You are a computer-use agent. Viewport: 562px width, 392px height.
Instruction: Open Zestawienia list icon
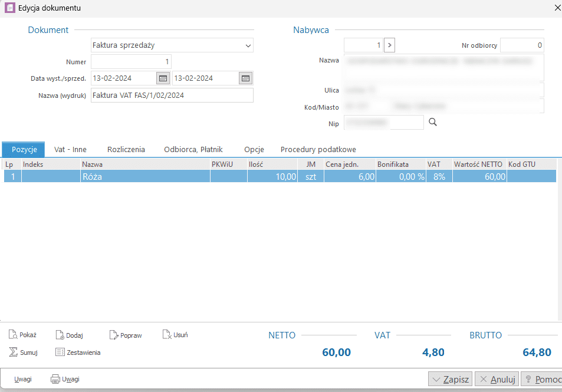coord(60,352)
